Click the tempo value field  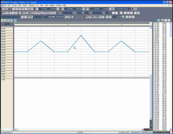coord(117,17)
